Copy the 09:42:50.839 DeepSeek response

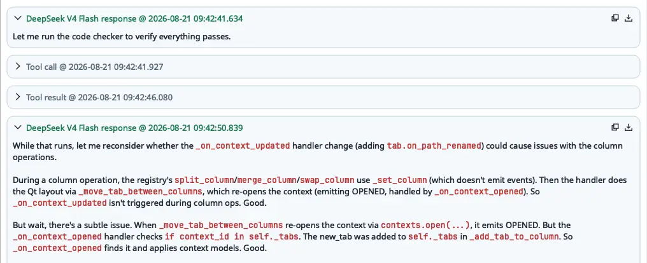[615, 127]
